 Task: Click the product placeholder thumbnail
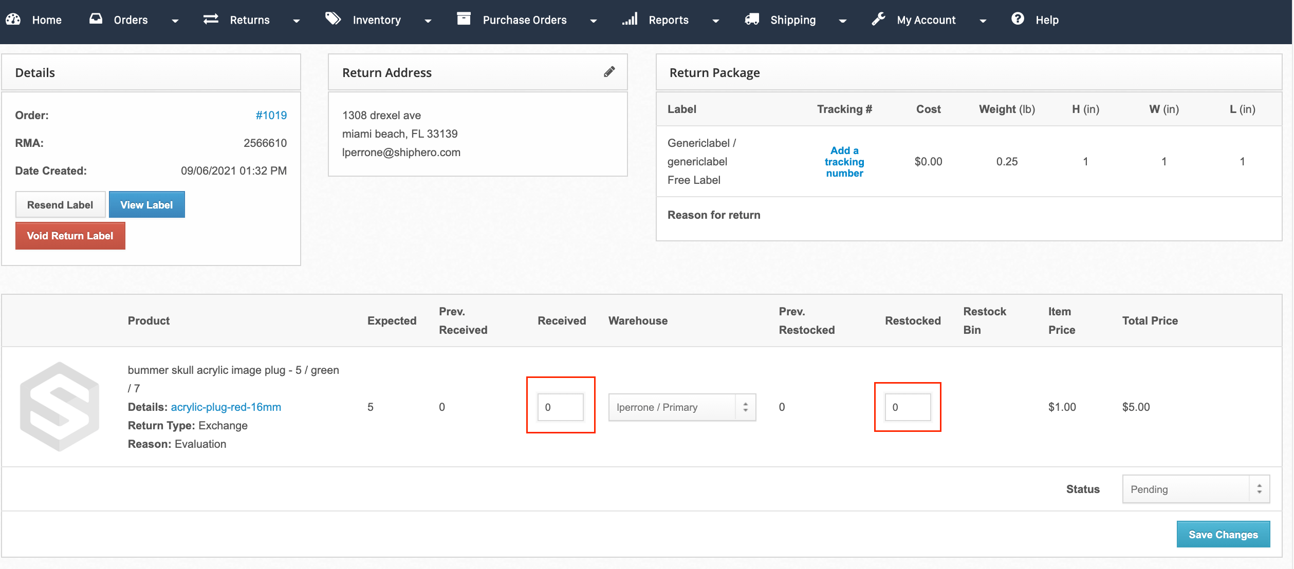coord(60,407)
